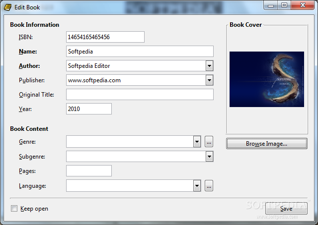
Task: Expand the Publisher dropdown arrow
Action: [x=209, y=80]
